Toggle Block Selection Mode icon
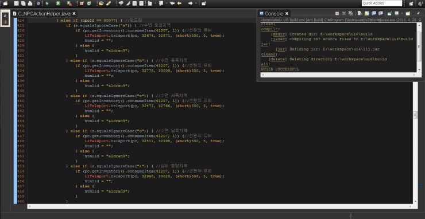The image size is (425, 219). click(x=134, y=3)
